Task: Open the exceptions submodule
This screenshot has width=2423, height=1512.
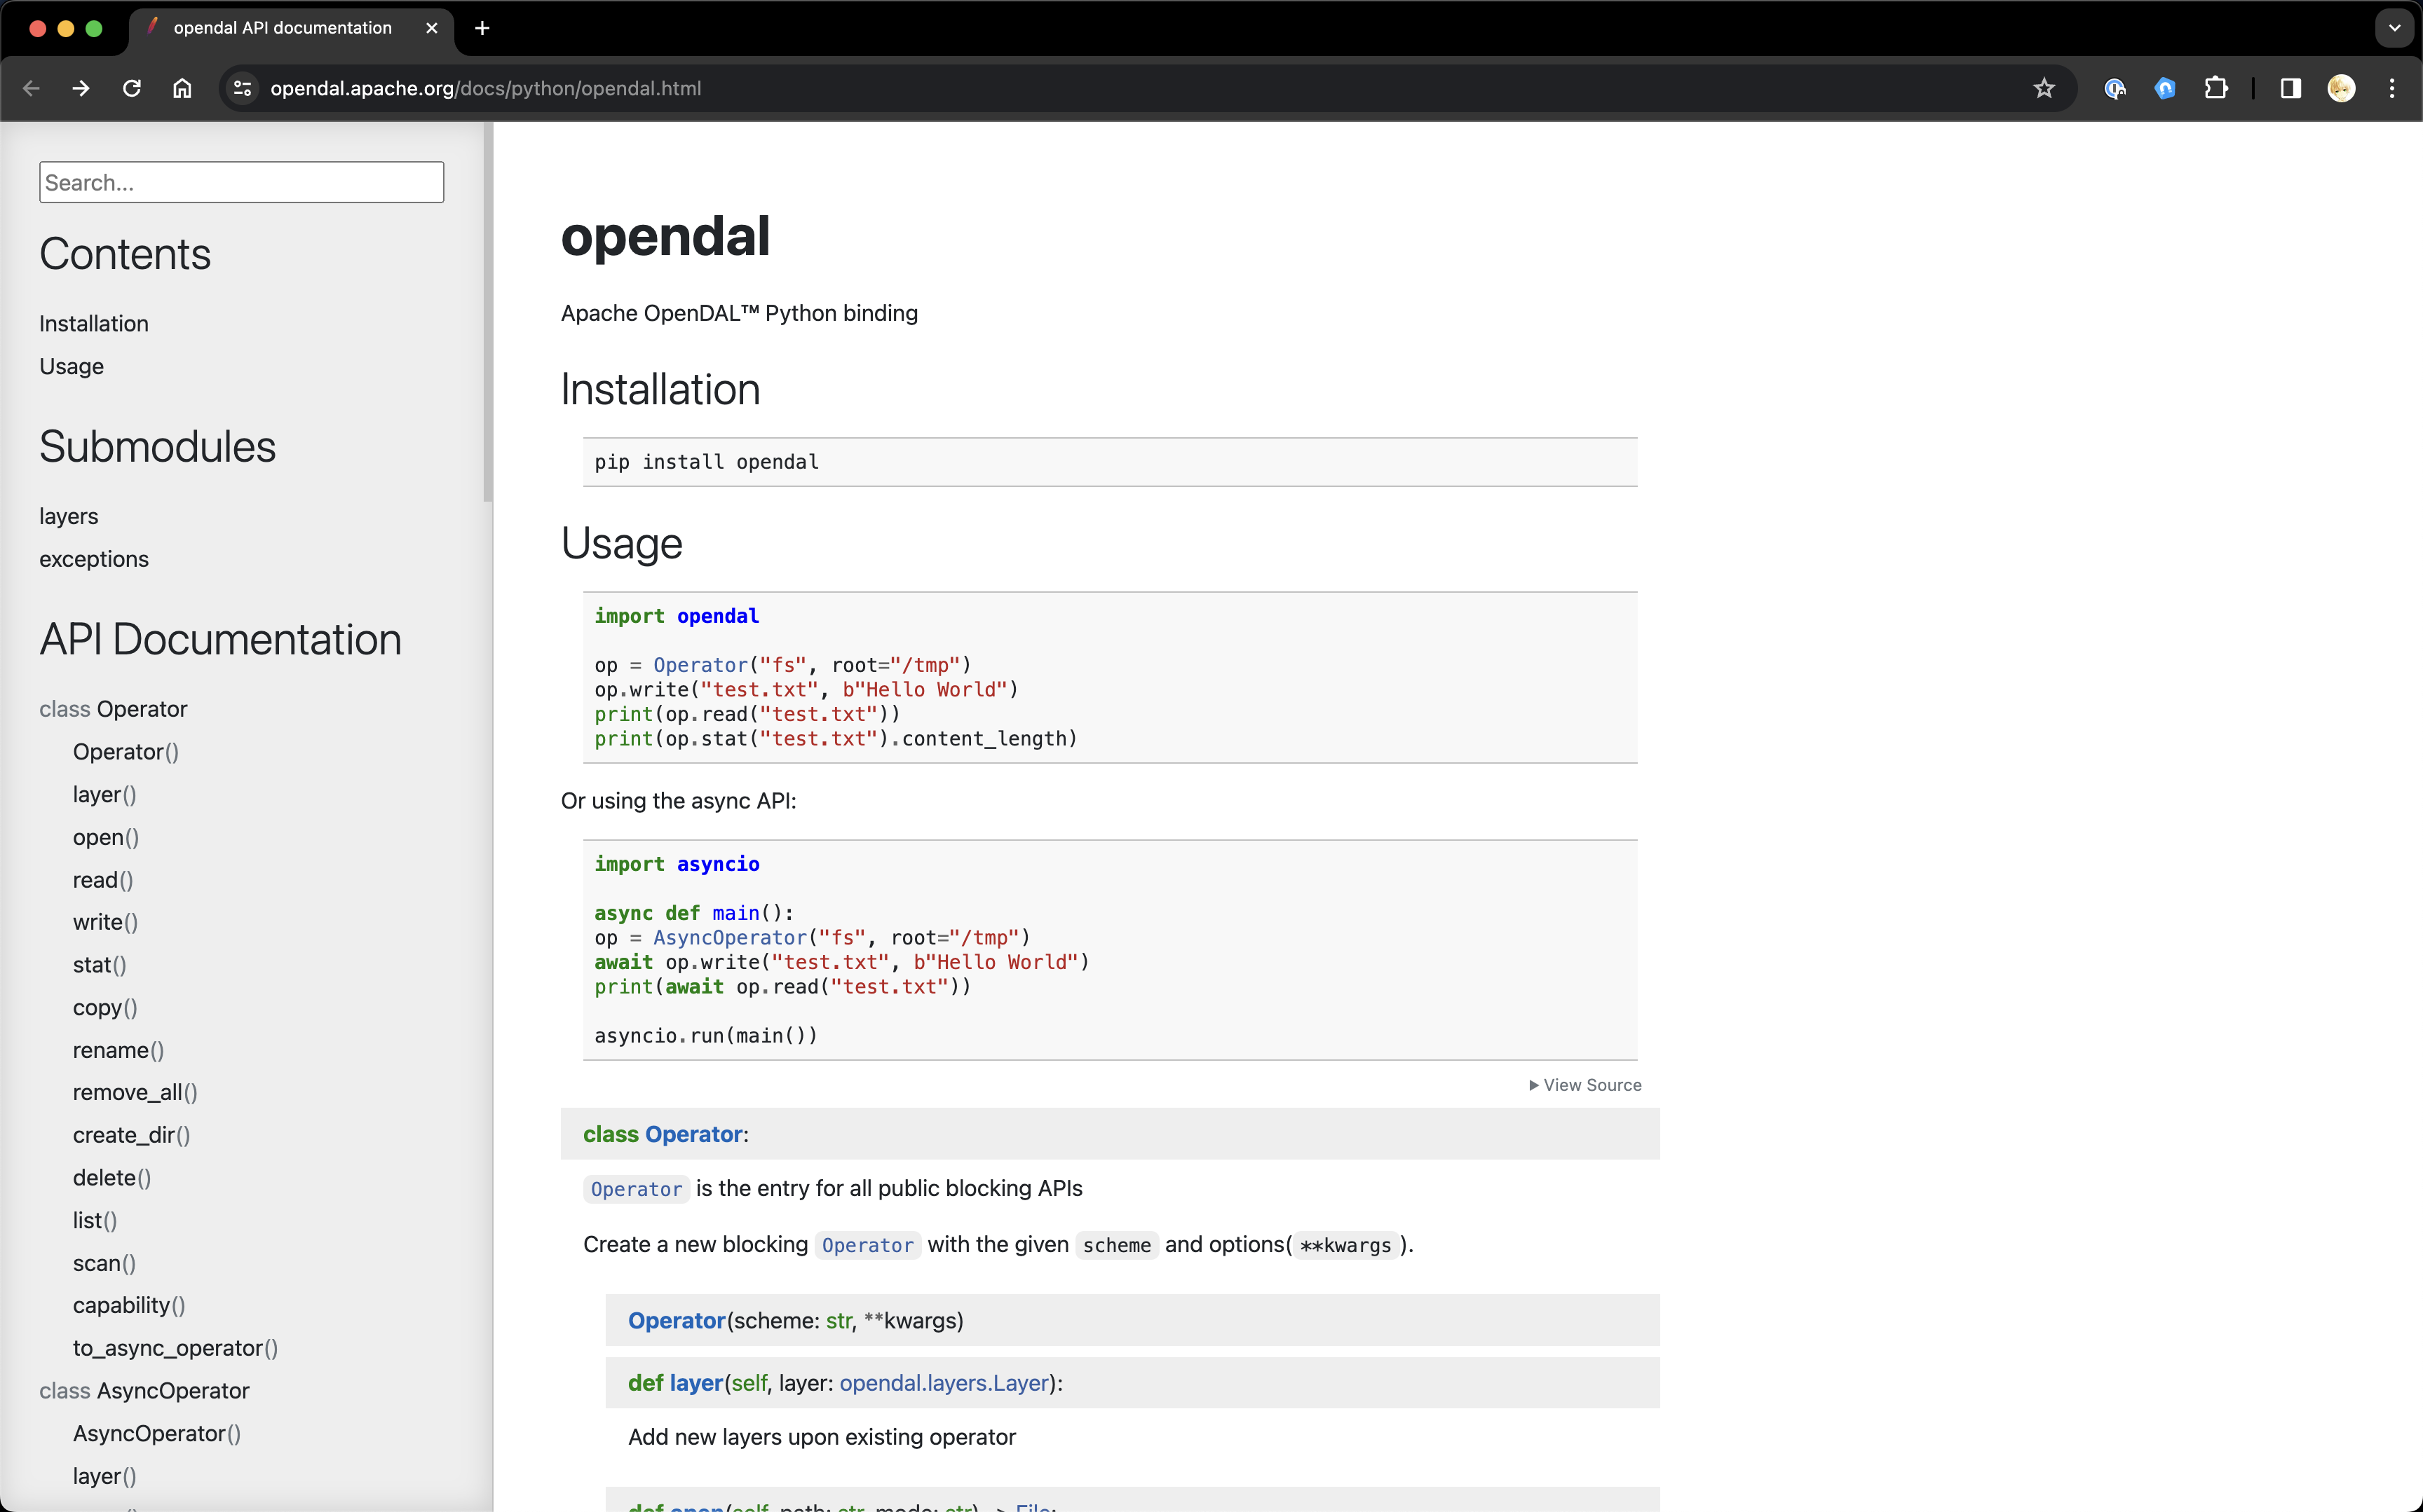Action: [x=94, y=559]
